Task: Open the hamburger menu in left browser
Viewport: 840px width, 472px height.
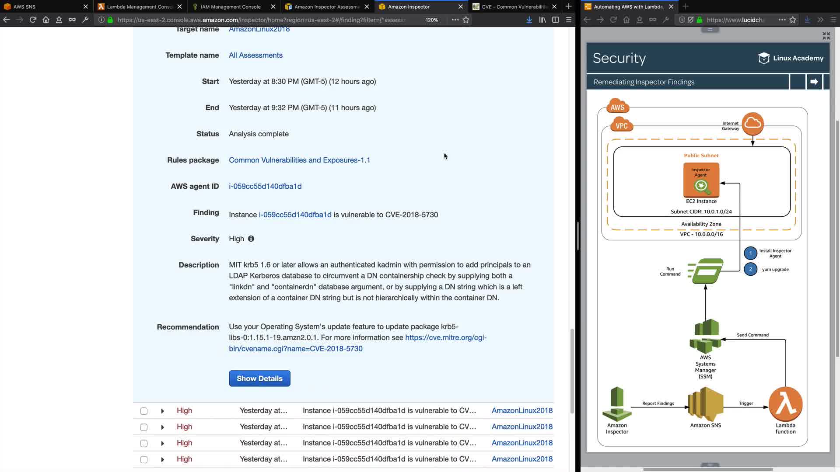Action: click(569, 20)
